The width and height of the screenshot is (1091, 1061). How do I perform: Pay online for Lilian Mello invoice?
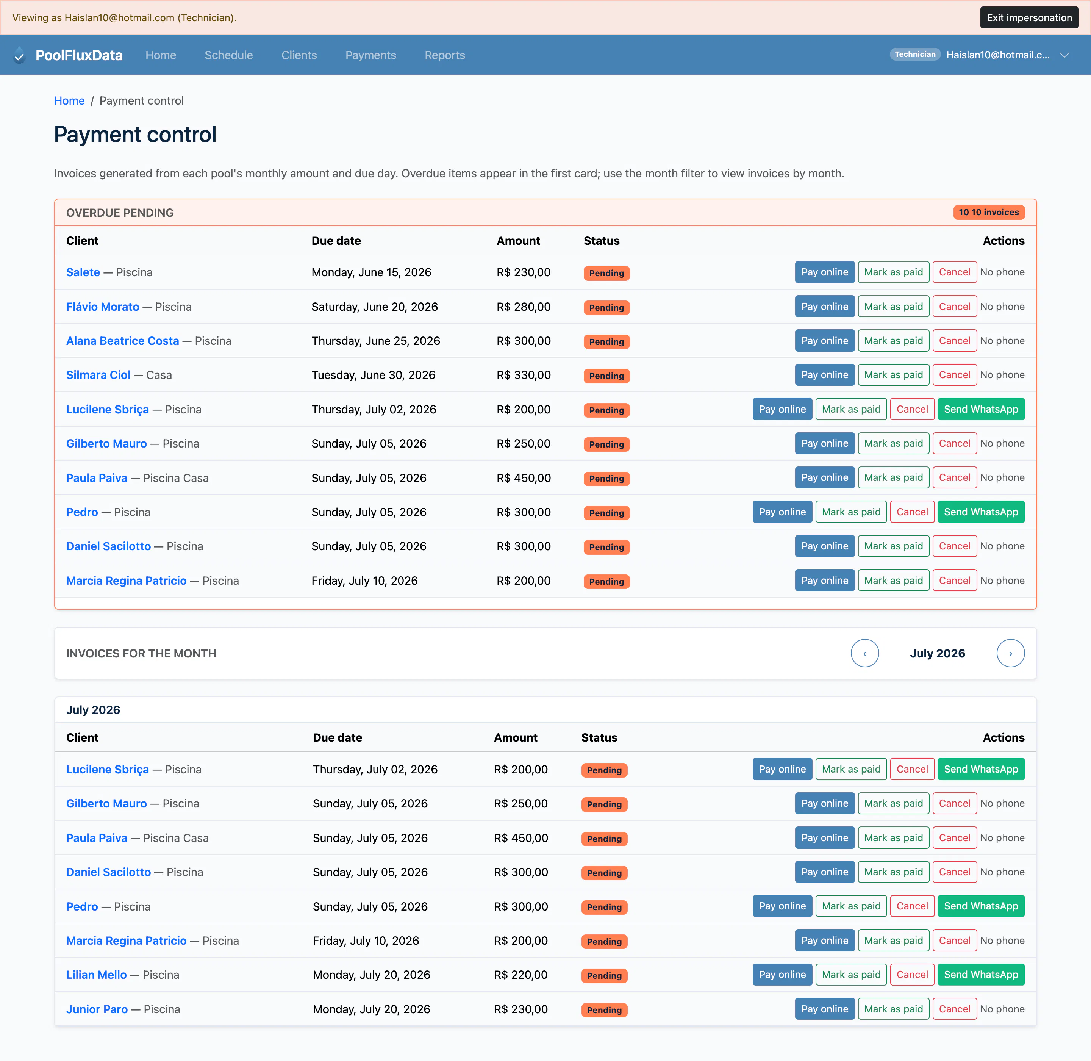coord(782,975)
